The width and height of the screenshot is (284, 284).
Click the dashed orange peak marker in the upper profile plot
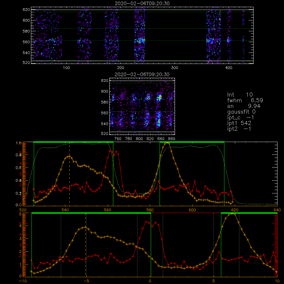click(x=69, y=174)
